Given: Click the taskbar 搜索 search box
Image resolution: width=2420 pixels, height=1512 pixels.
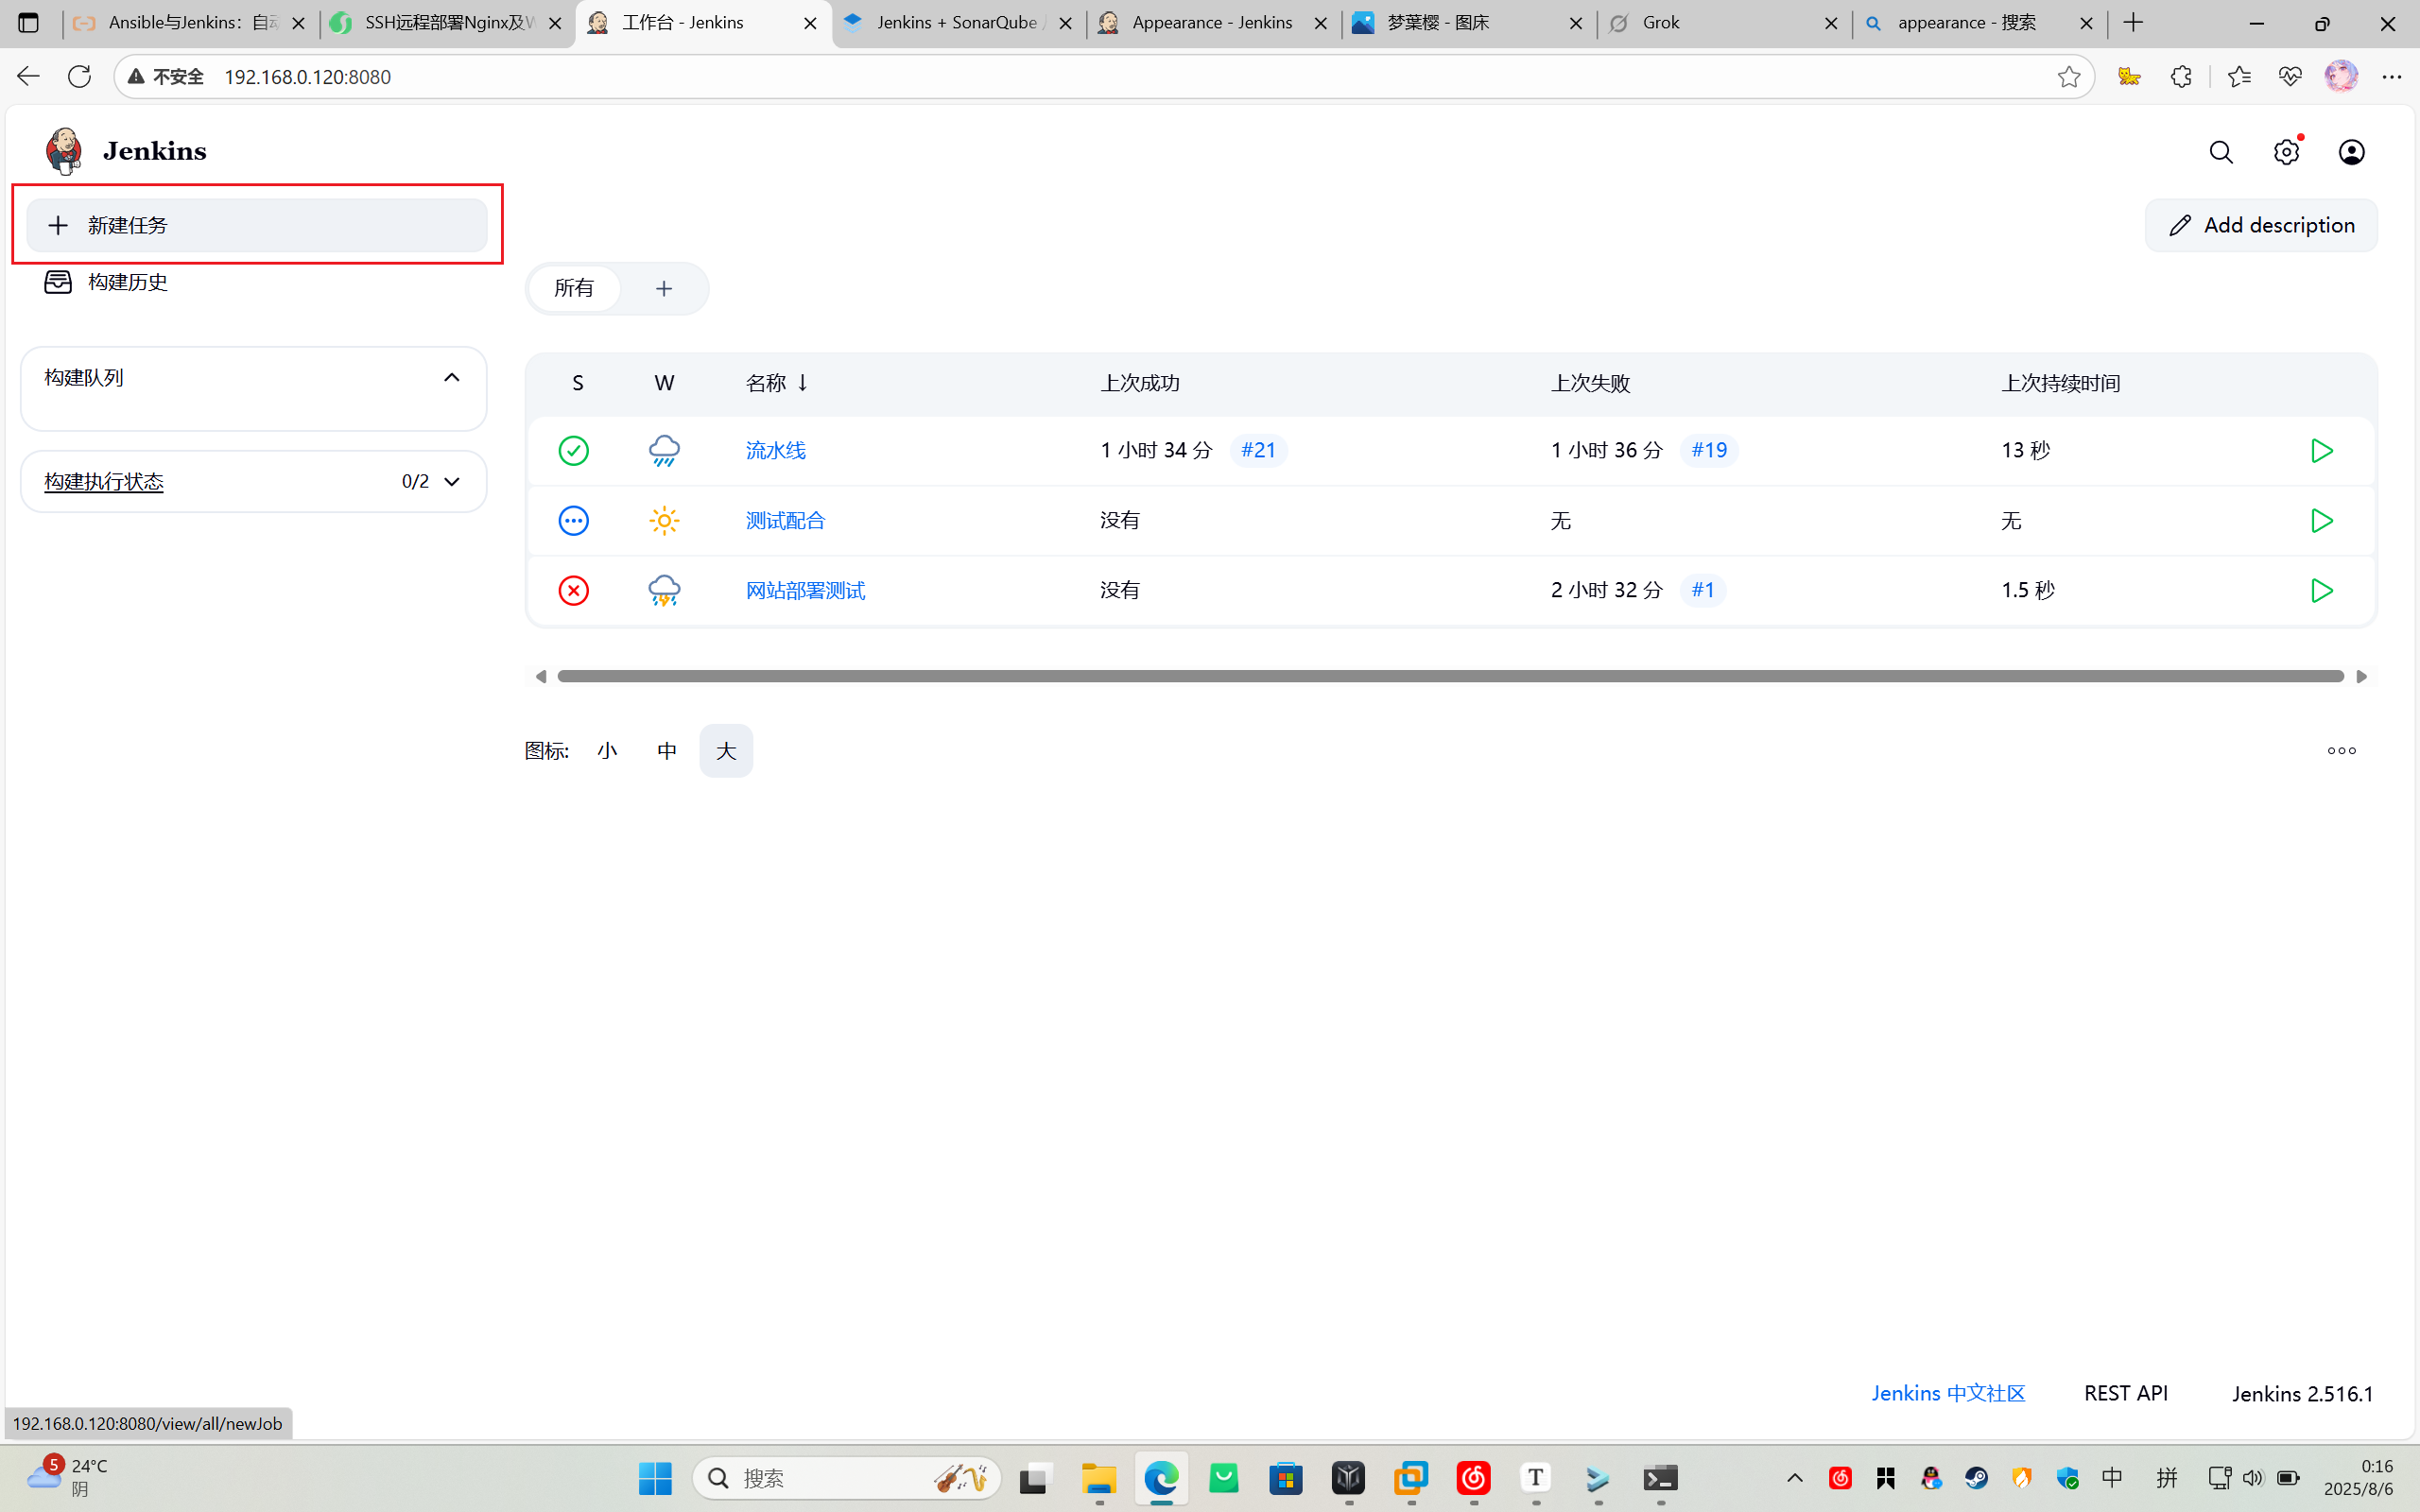Looking at the screenshot, I should click(847, 1478).
